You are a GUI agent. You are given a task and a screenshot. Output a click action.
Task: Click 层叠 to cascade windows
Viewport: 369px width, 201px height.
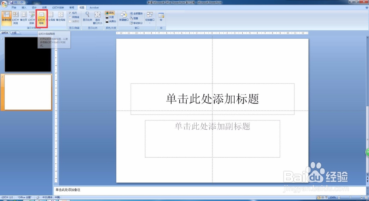click(134, 18)
